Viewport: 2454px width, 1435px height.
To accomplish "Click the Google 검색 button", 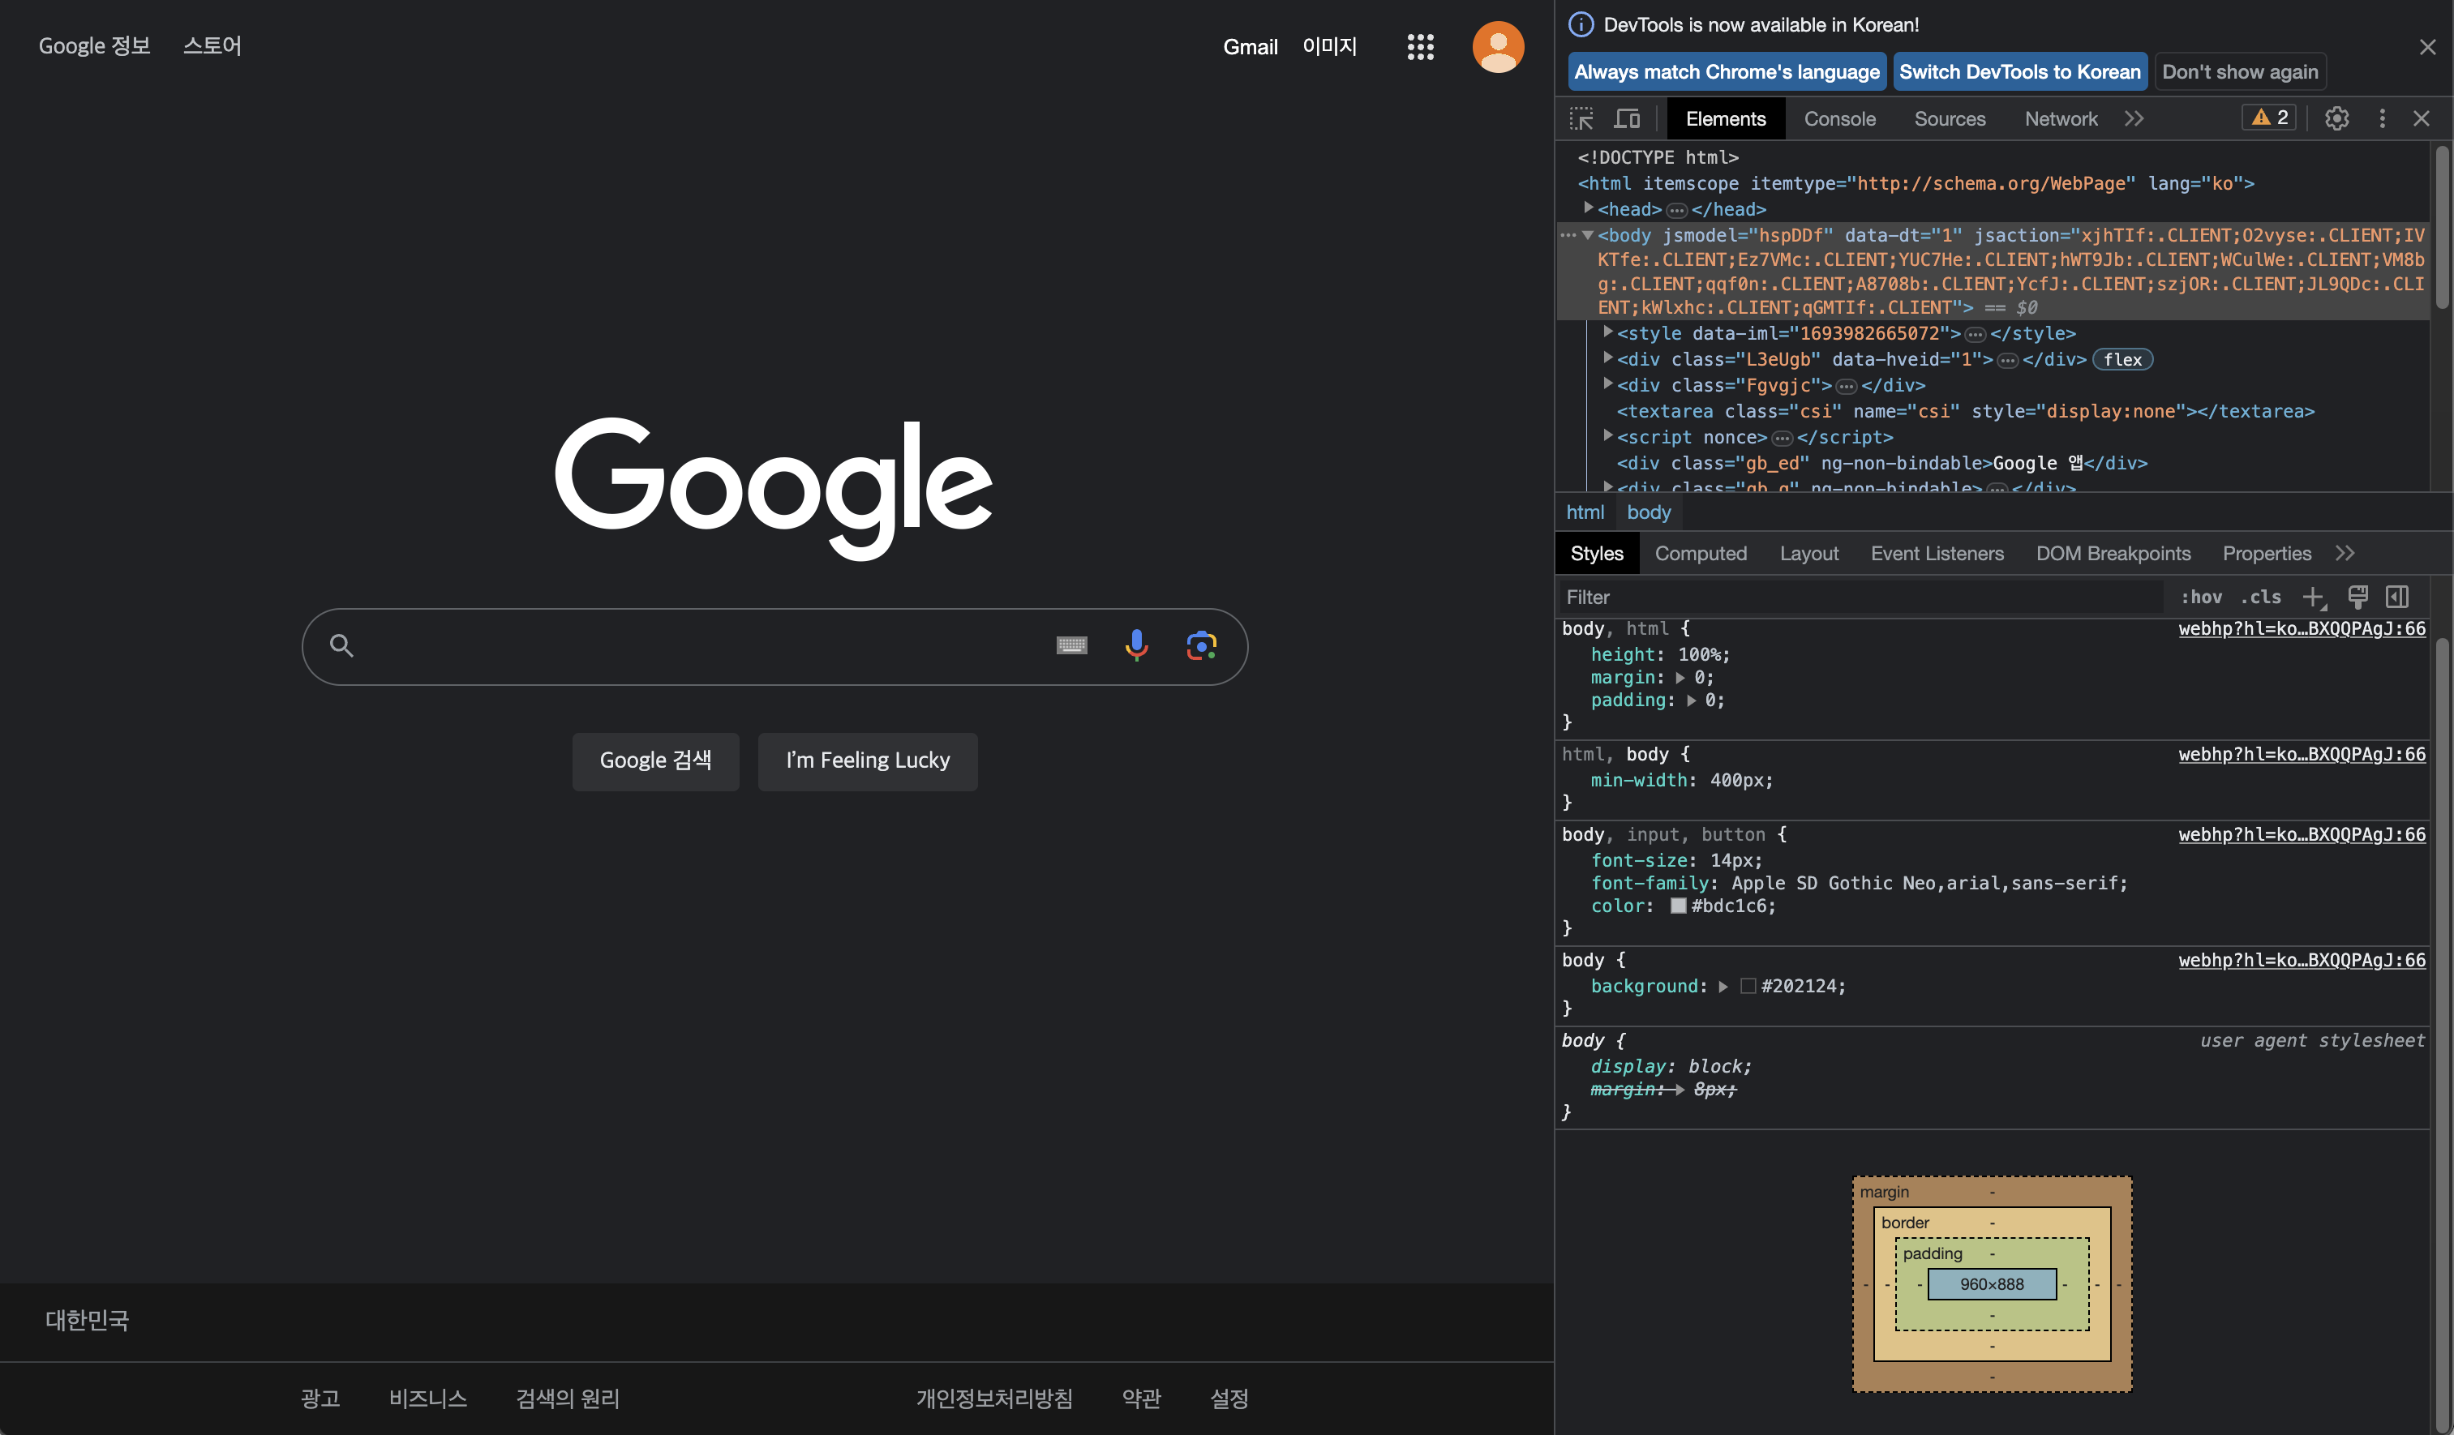I will point(655,760).
